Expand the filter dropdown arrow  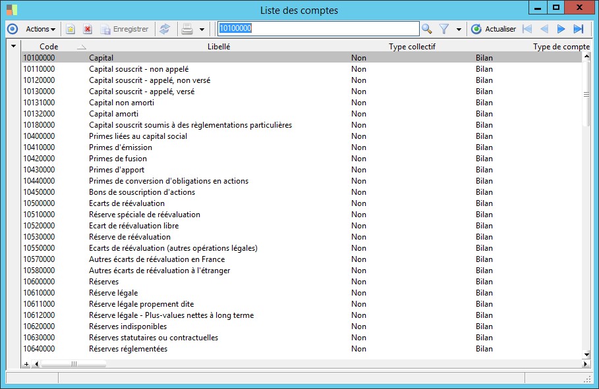coord(459,30)
